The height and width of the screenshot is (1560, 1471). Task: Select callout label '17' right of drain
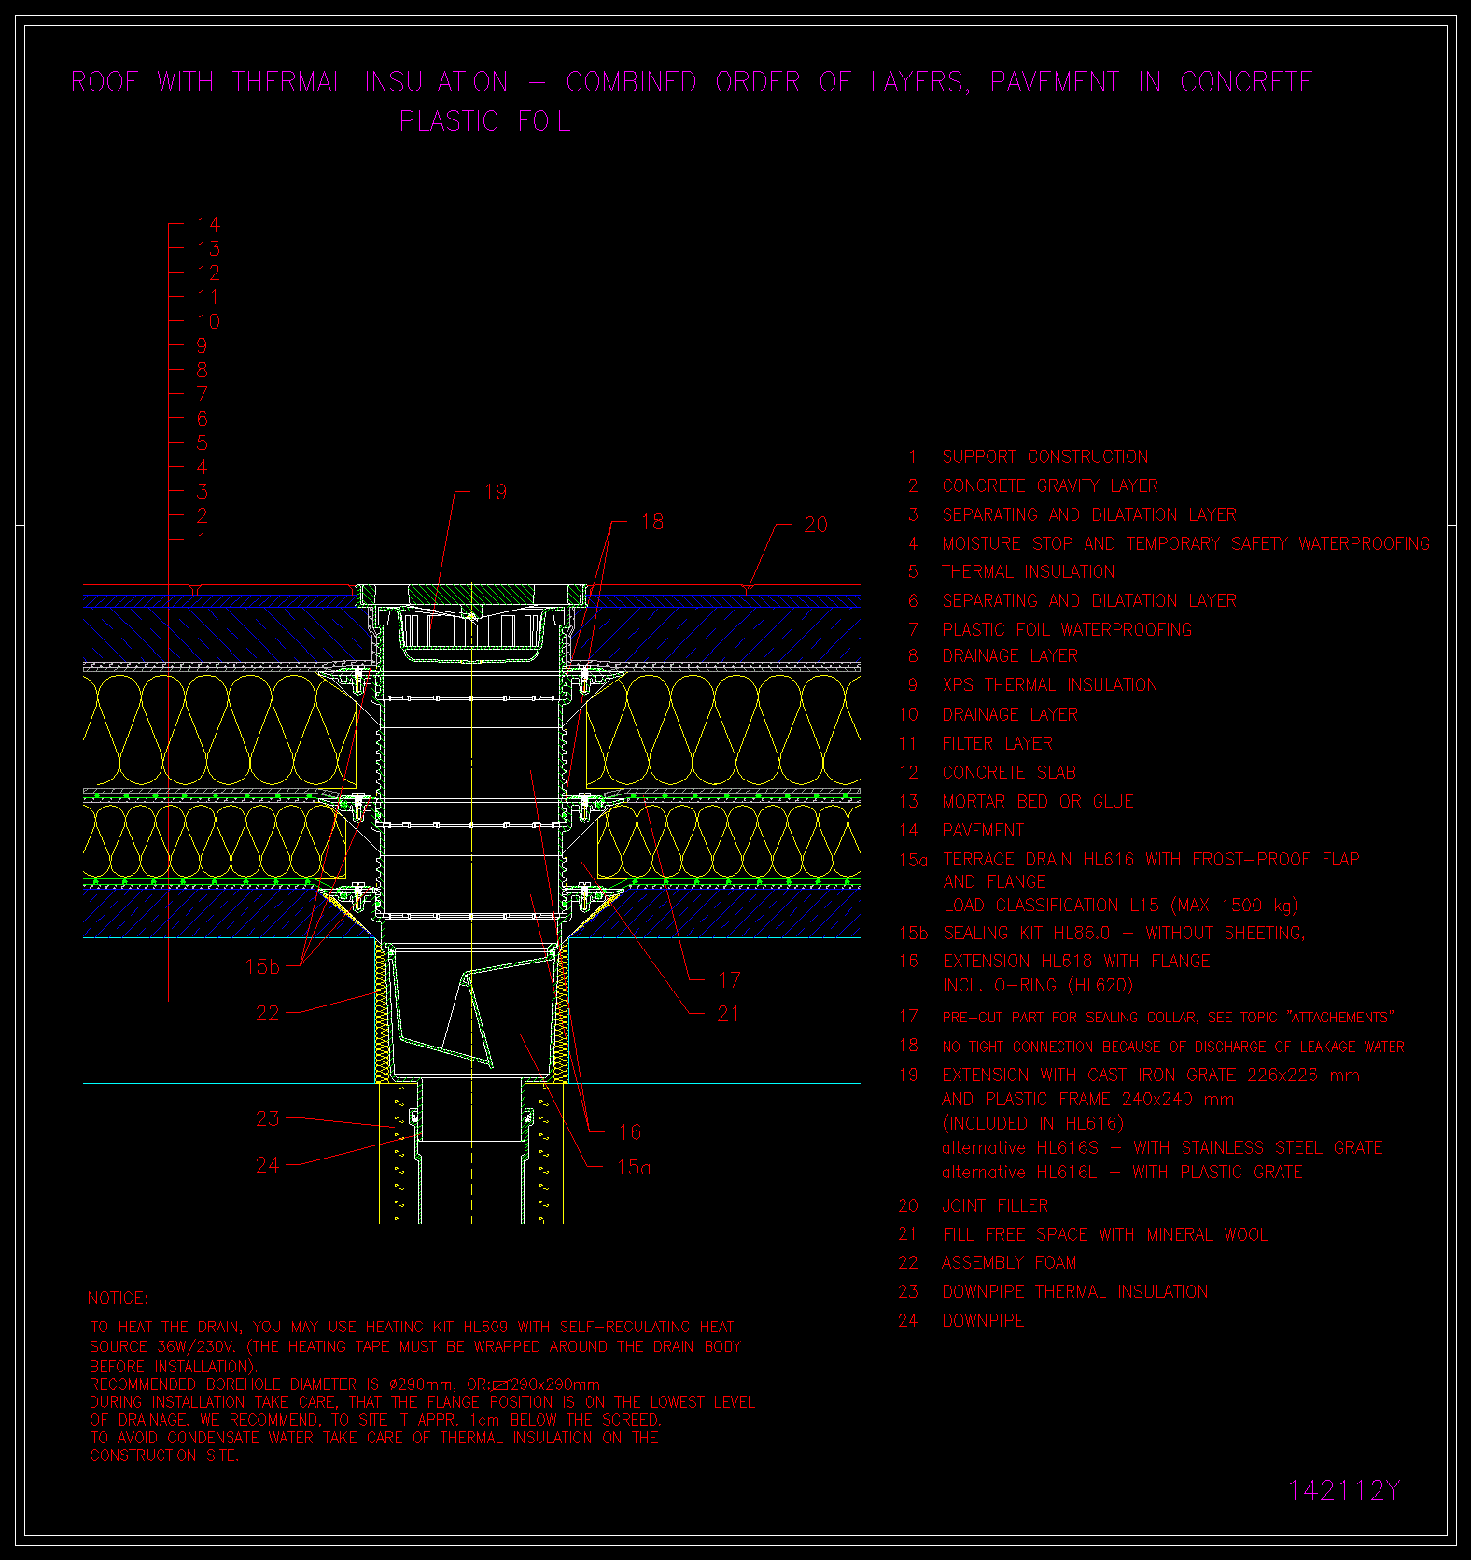[729, 980]
